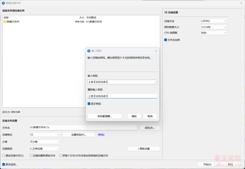Viewport: 245px width, 169px height.
Task: Click the 浏览(B)... button
Action: pos(150,128)
